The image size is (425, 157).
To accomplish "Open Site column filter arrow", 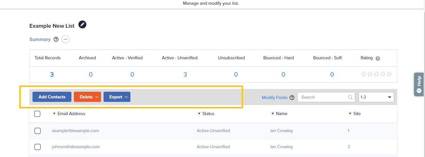I will pos(350,114).
